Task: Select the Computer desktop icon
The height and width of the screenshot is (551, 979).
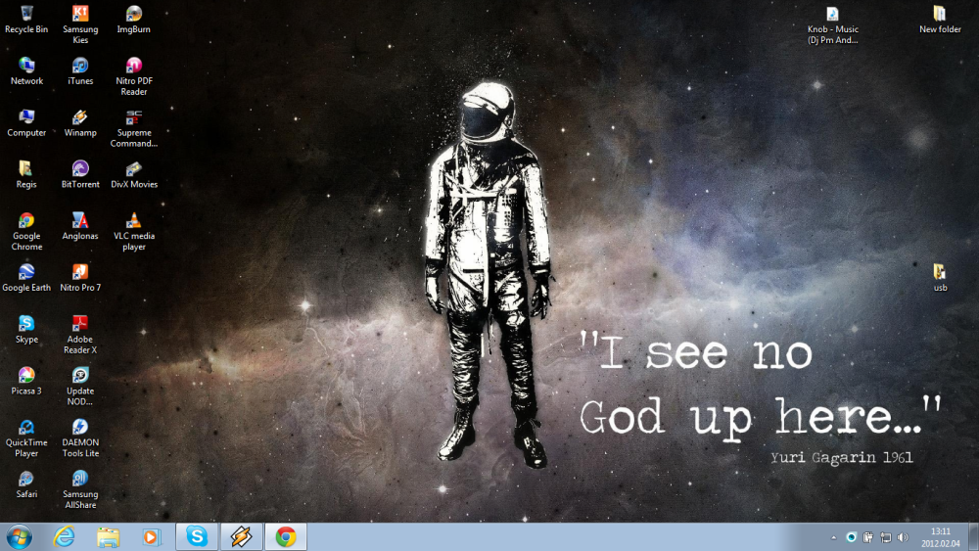Action: (x=26, y=123)
